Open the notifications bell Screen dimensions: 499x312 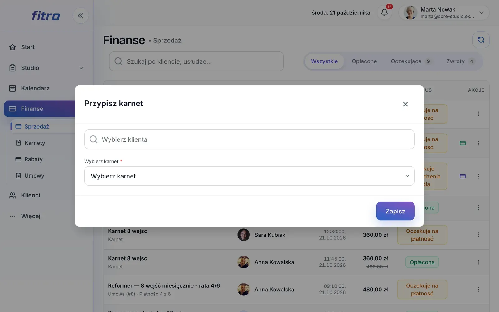(384, 12)
